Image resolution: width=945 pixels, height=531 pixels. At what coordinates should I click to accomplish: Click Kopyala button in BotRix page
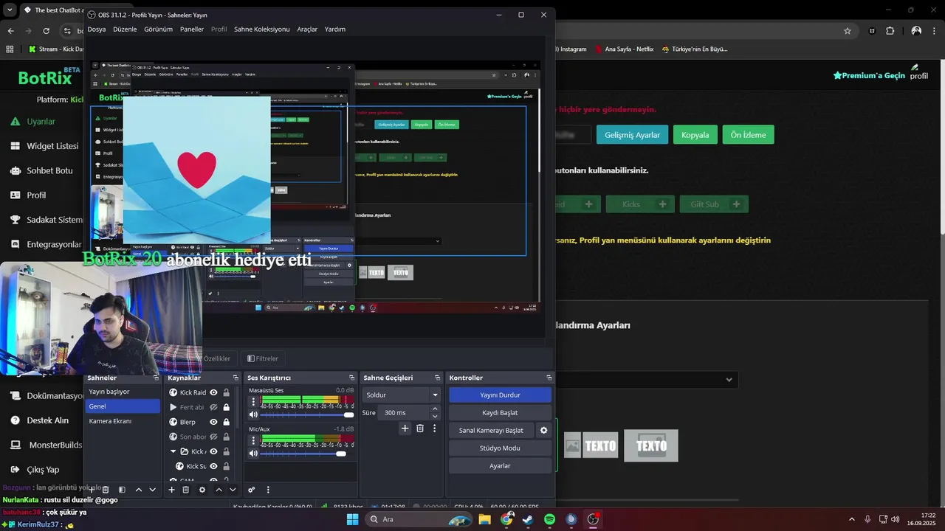pos(695,135)
